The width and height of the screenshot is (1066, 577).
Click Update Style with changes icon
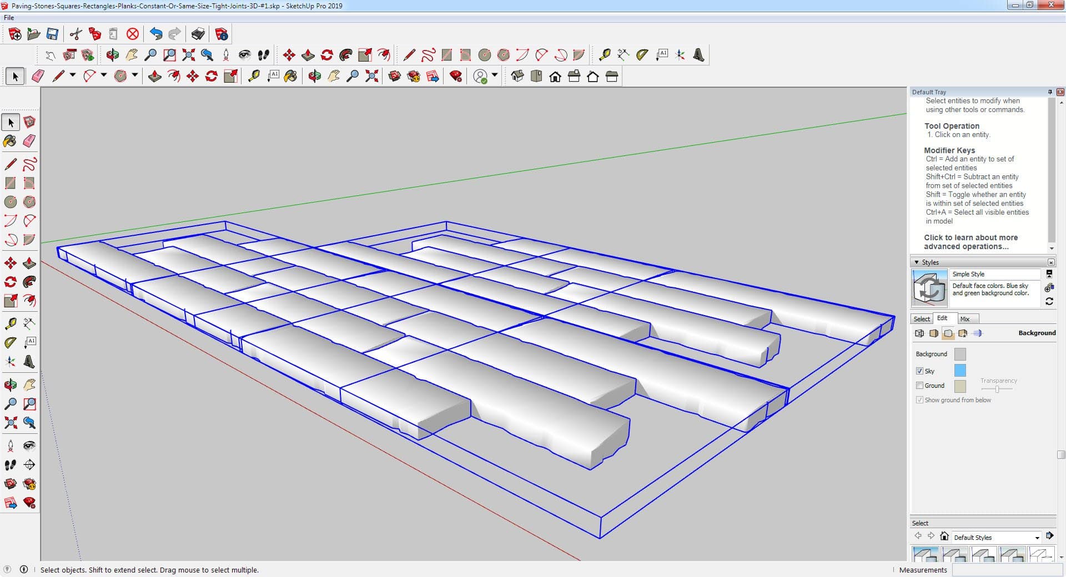point(1049,301)
